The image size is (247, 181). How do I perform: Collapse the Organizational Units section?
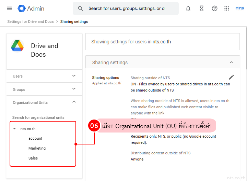pyautogui.click(x=74, y=102)
